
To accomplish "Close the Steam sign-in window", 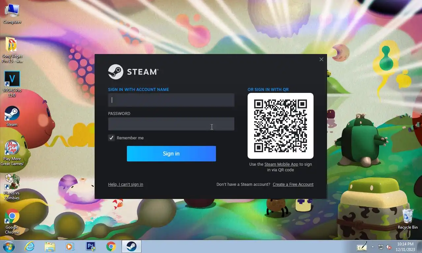I will [x=321, y=59].
